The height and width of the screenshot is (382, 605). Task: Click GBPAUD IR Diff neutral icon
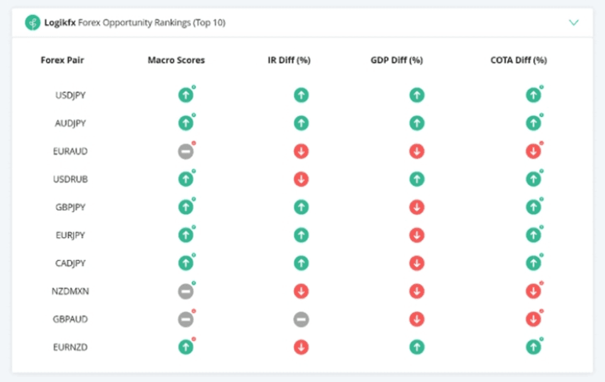301,319
